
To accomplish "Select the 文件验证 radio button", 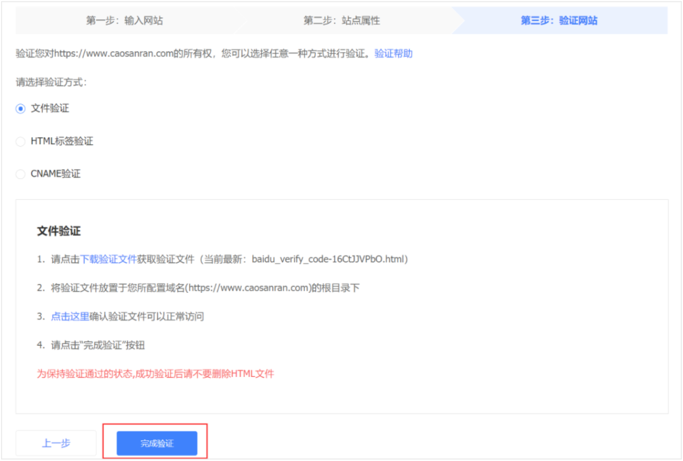I will [20, 109].
